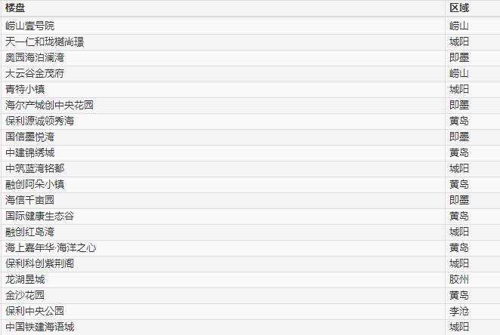Select 中建锦绣城 in the list
The image size is (500, 335).
click(29, 152)
